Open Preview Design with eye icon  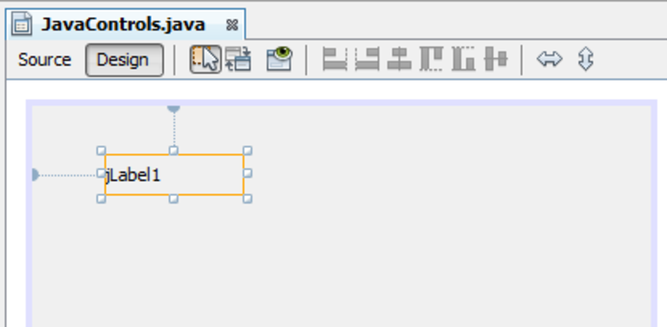click(279, 59)
